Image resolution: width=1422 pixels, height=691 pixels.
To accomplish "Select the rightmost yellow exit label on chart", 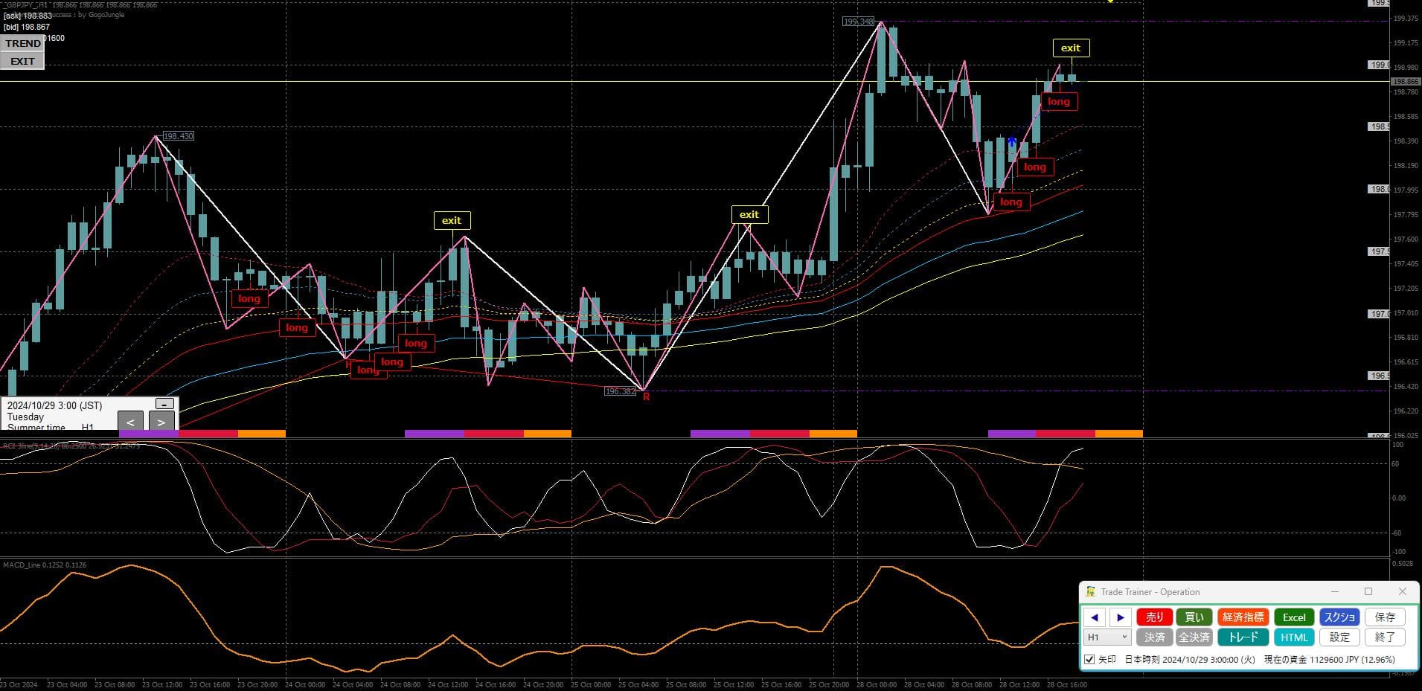I will (1070, 48).
